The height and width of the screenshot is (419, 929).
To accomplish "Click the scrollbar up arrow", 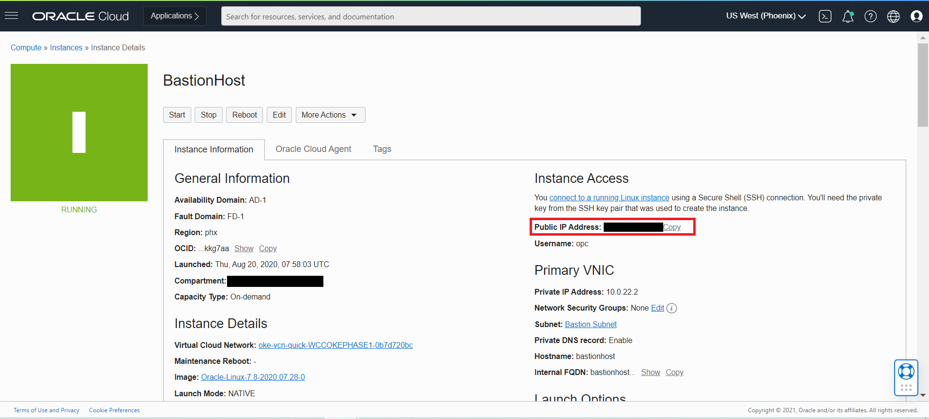I will [x=923, y=38].
